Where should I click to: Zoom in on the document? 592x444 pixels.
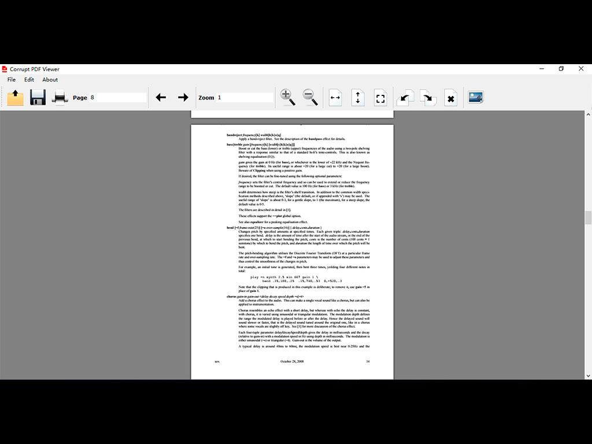pyautogui.click(x=287, y=97)
